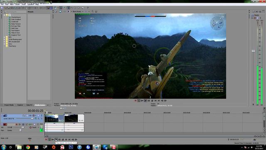The image size is (266, 150).
Task: Go to project end in timeline transport
Action: click(x=69, y=140)
